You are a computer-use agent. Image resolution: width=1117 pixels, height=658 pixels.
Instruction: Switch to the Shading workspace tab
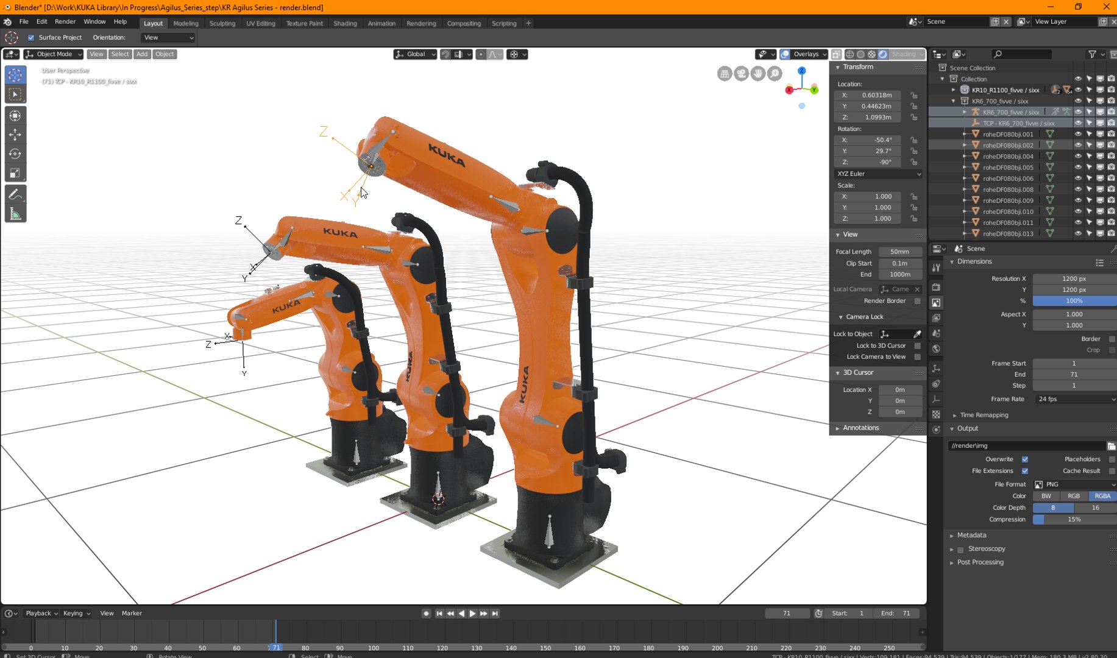(345, 23)
